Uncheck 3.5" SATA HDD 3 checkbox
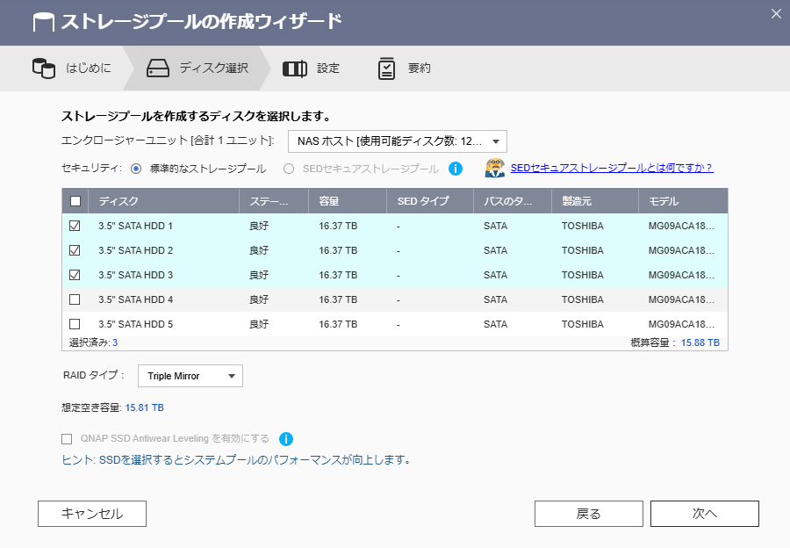This screenshot has height=548, width=790. click(x=75, y=275)
